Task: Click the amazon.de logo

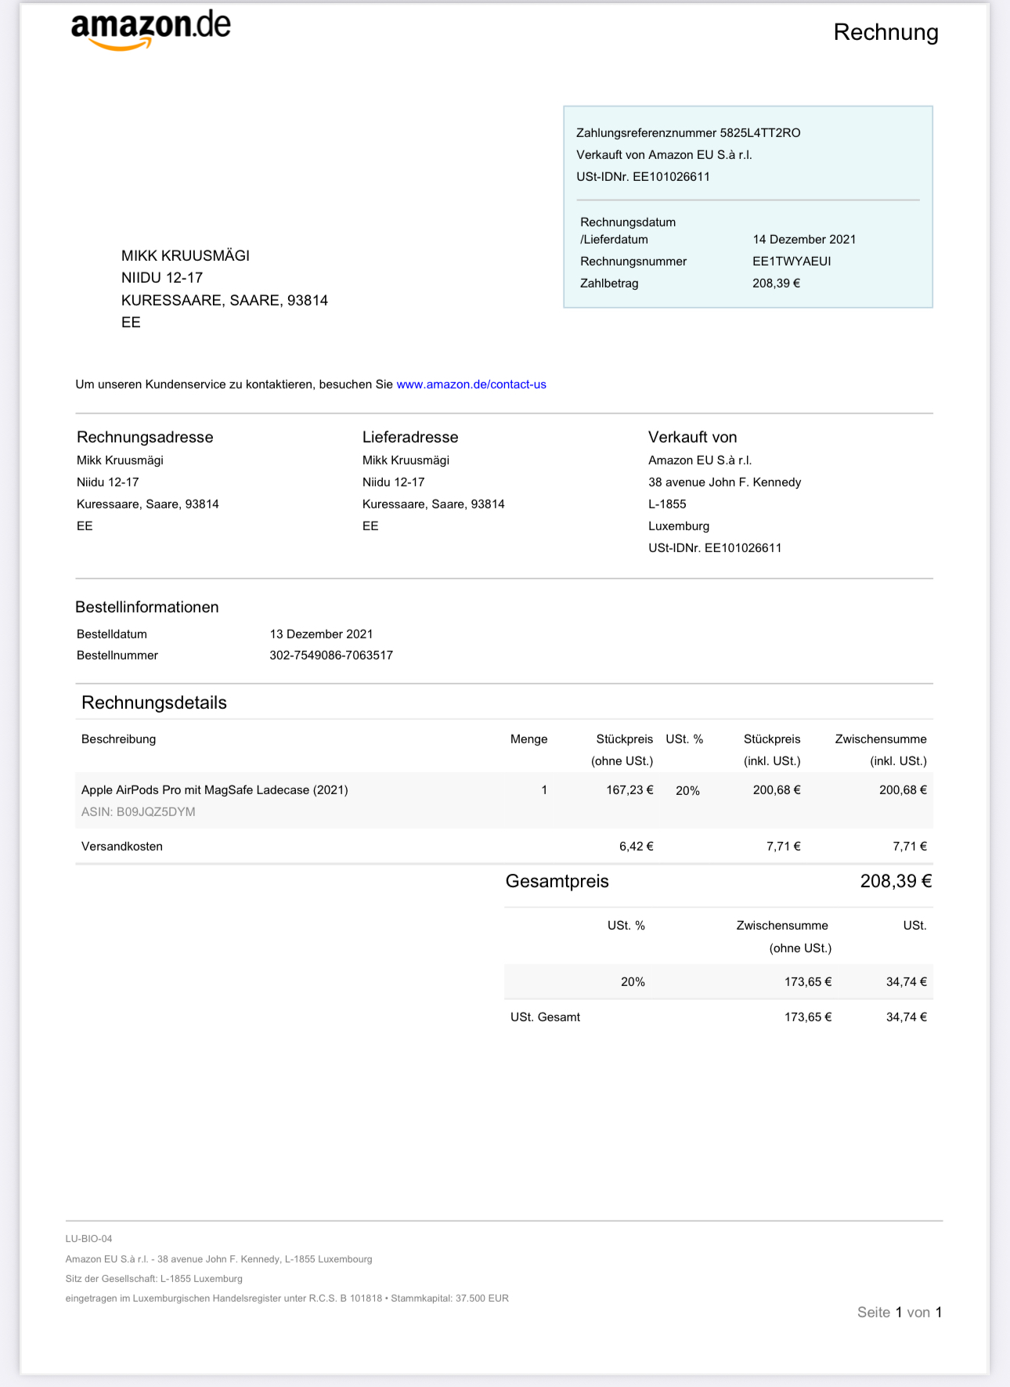Action: pyautogui.click(x=151, y=31)
